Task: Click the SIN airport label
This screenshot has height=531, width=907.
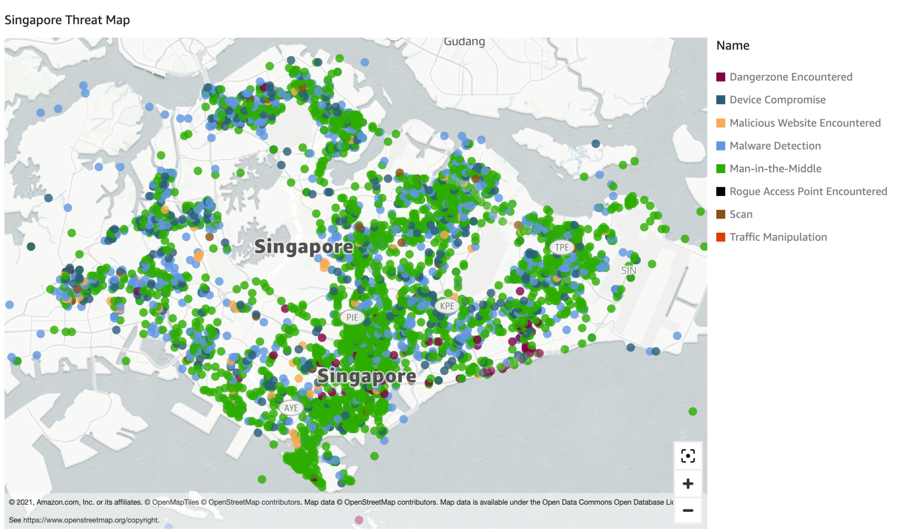Action: pos(628,270)
